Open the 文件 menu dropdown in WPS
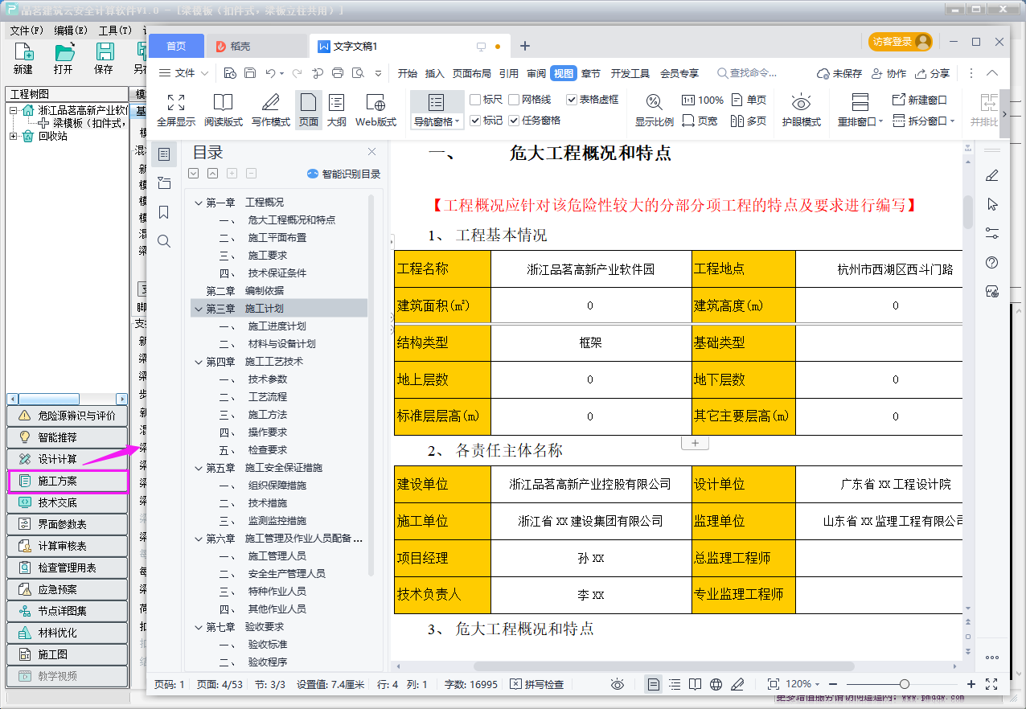This screenshot has width=1026, height=709. pos(183,73)
